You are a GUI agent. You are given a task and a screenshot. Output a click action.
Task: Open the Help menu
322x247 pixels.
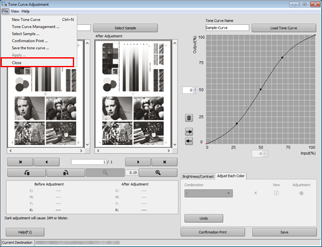26,11
